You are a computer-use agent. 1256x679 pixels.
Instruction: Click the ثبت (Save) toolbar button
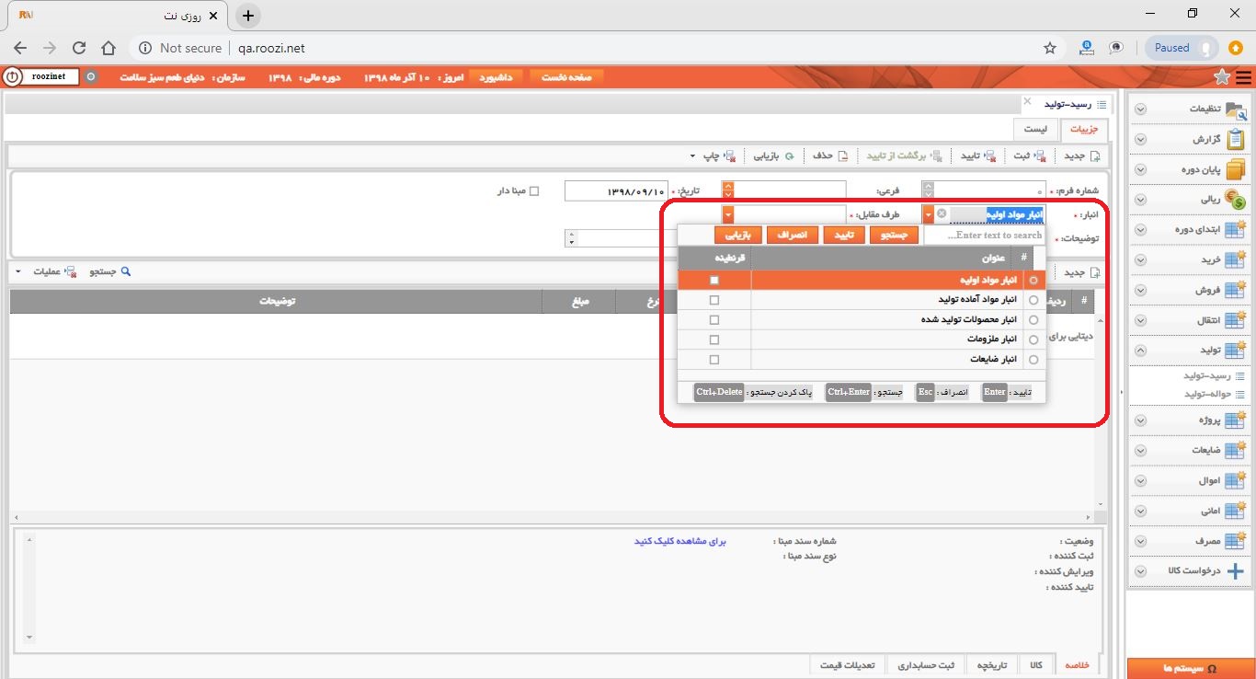pyautogui.click(x=1028, y=155)
